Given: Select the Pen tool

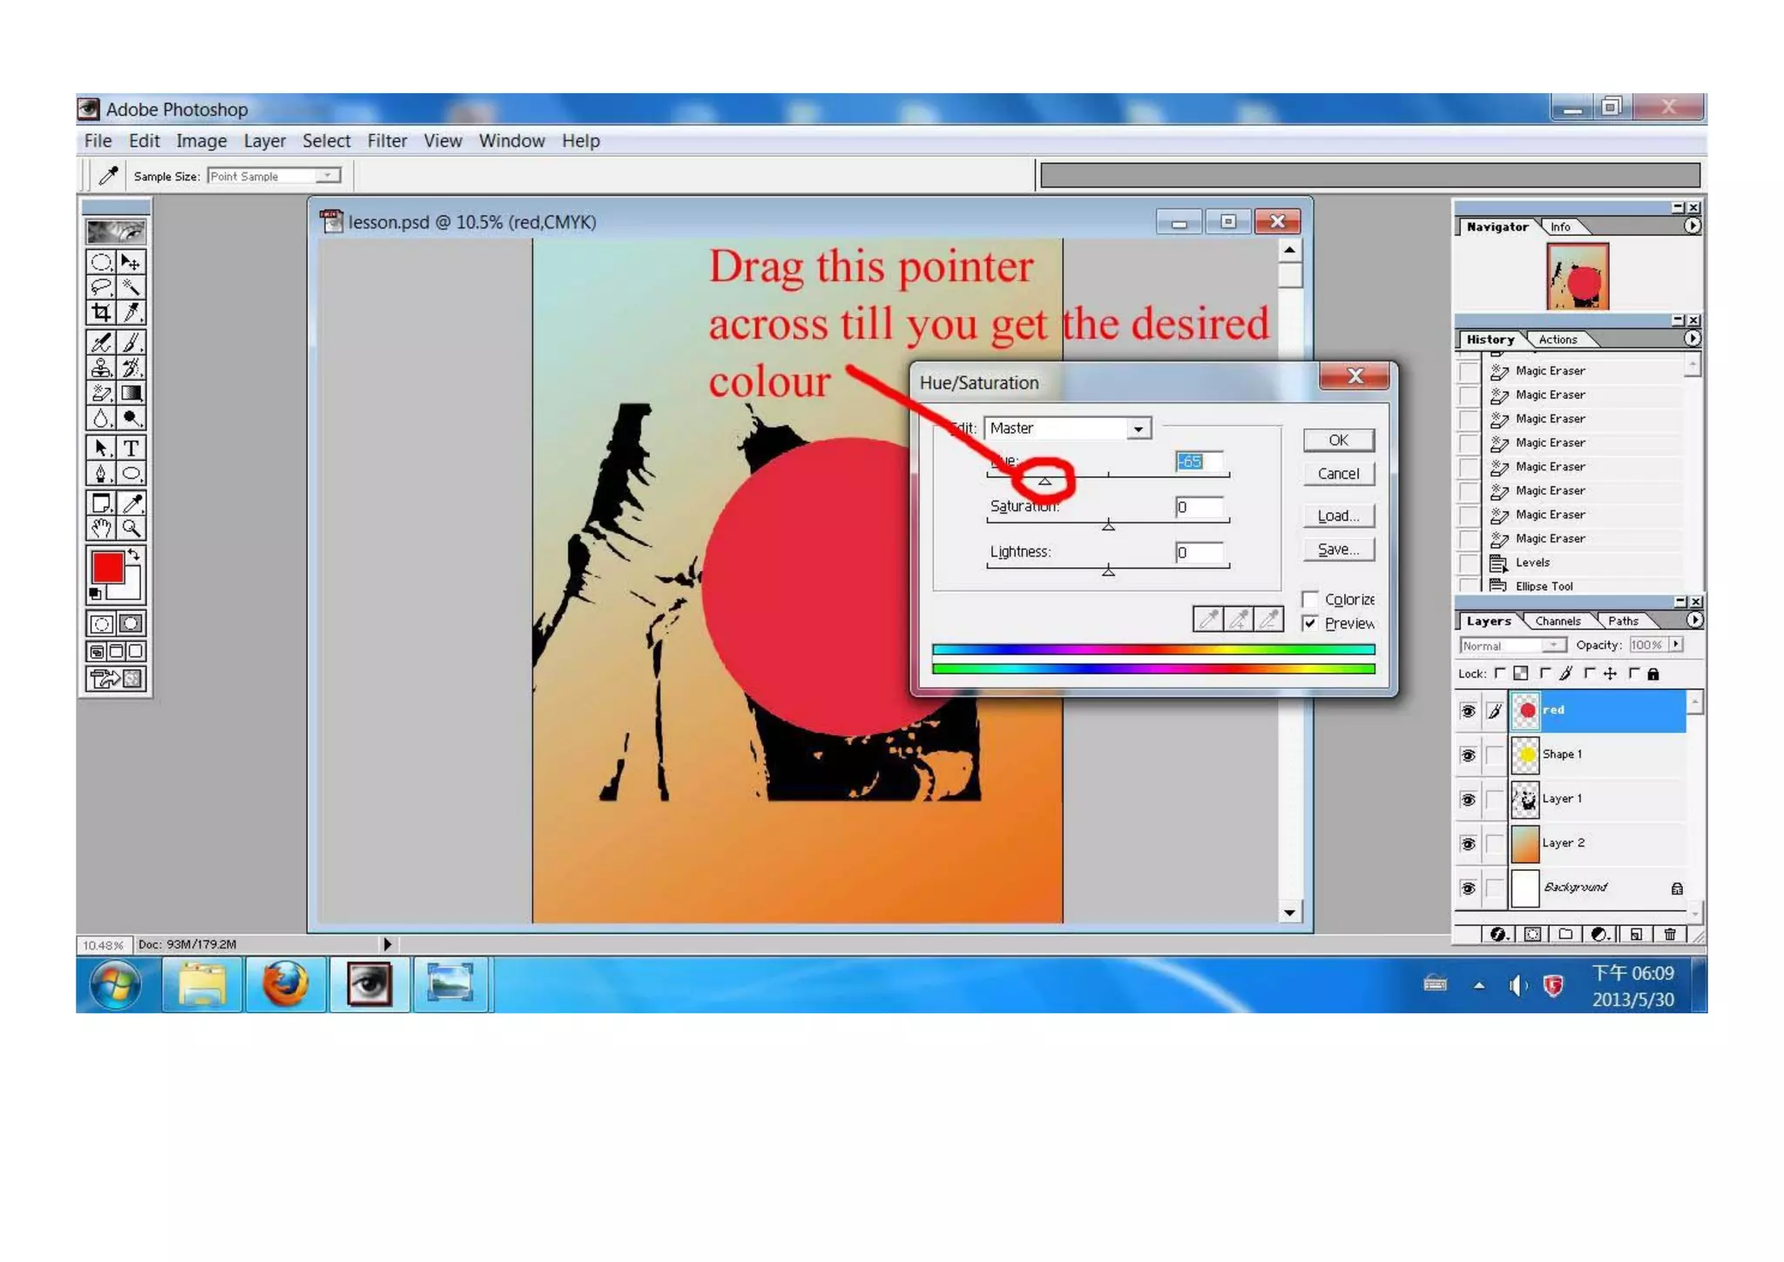Looking at the screenshot, I should point(101,473).
